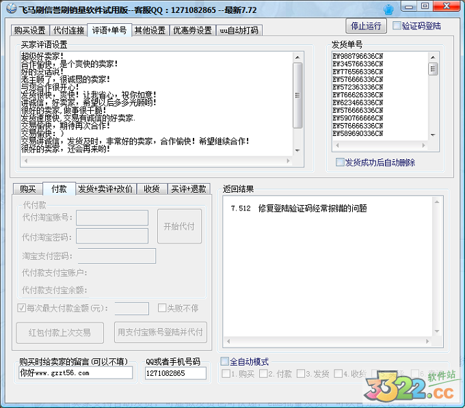
Task: Open the 代付连接 tab
Action: pos(69,30)
